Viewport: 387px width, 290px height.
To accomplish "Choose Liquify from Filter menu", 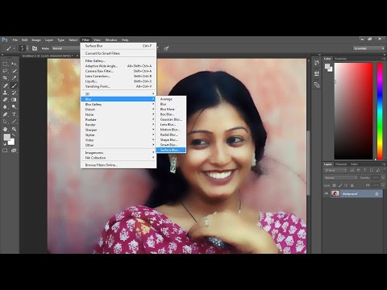I will [119, 81].
